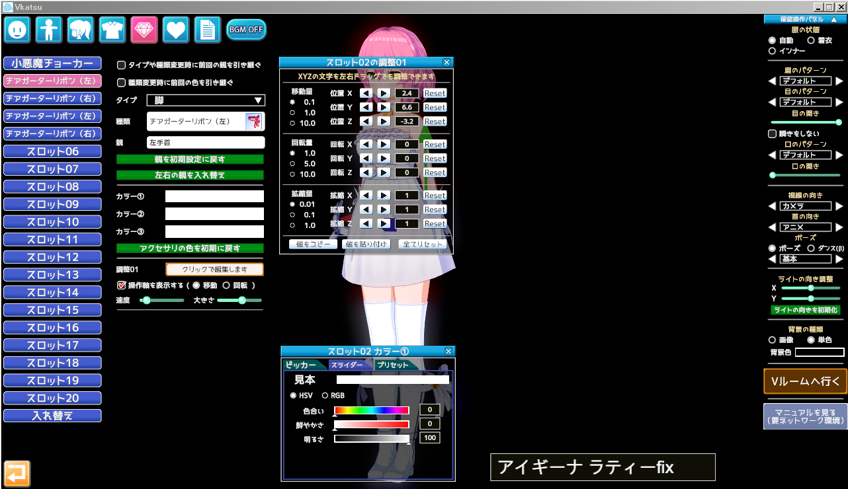This screenshot has width=848, height=489.
Task: Open the face editing category icon
Action: [x=18, y=30]
